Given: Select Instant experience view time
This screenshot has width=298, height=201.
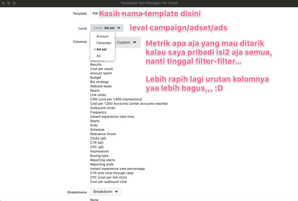Looking at the screenshot, I should coord(112,117).
